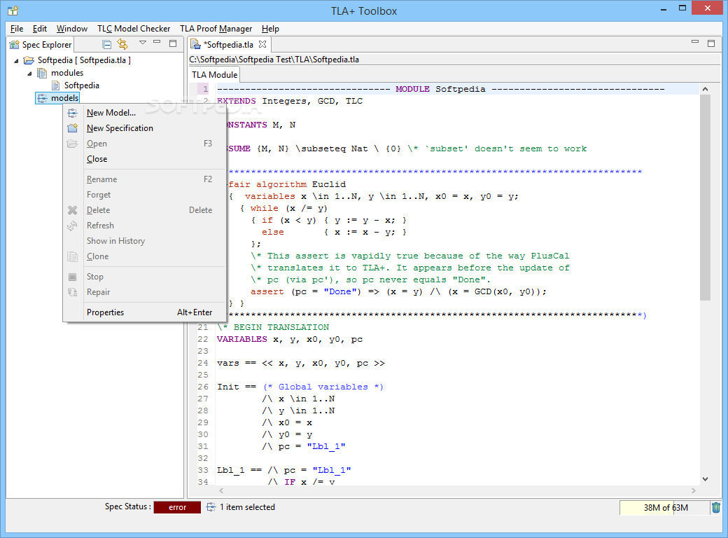Viewport: 728px width, 538px height.
Task: Click the horizontal scrollbar right arrow
Action: coord(694,490)
